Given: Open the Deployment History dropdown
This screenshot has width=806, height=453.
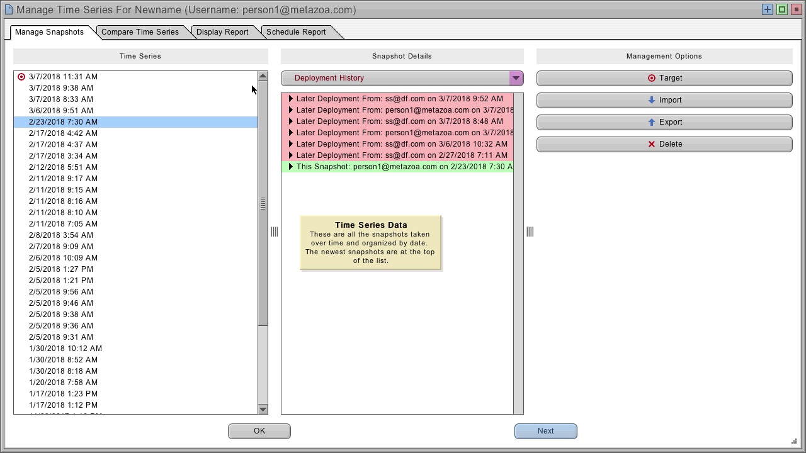Looking at the screenshot, I should [x=402, y=78].
